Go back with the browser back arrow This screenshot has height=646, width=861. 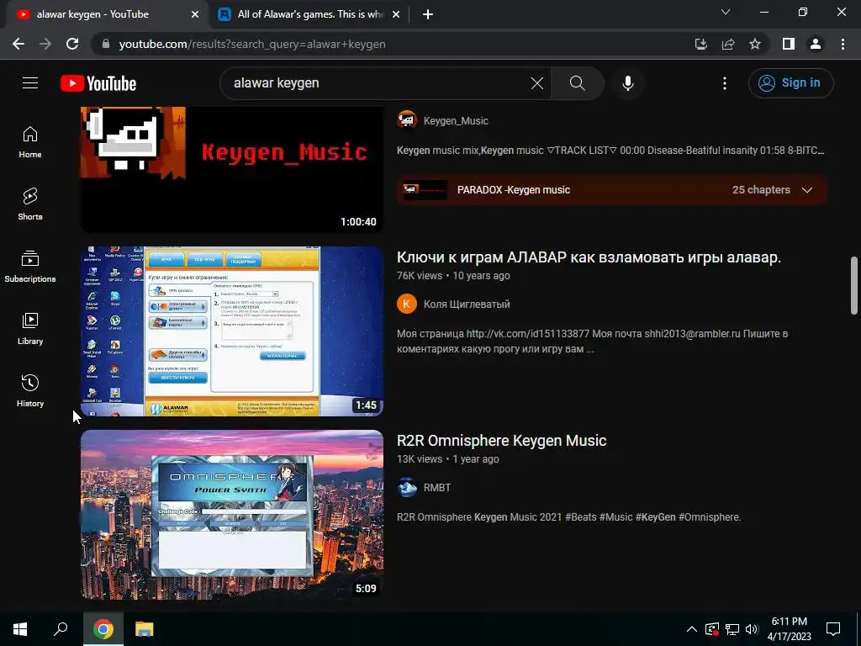18,44
